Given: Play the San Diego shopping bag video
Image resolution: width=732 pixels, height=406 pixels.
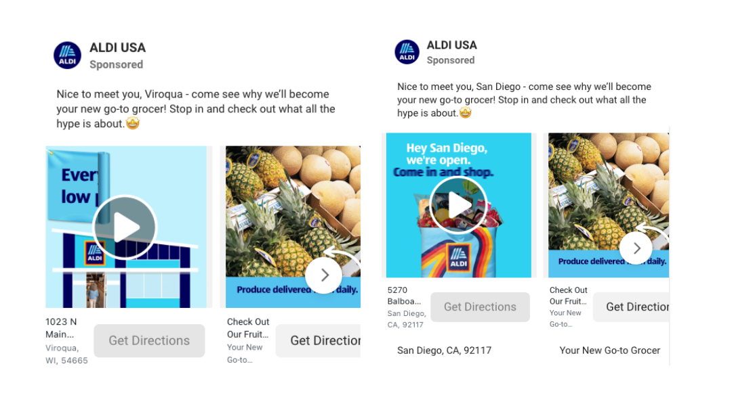Looking at the screenshot, I should [x=458, y=205].
